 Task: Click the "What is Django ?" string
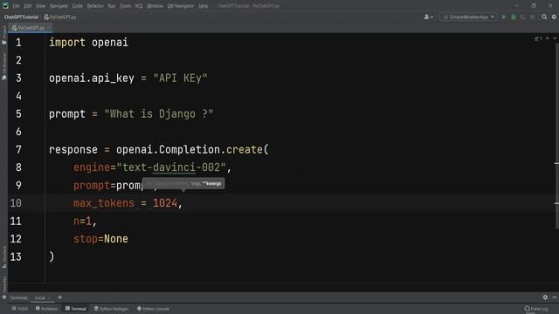[159, 114]
